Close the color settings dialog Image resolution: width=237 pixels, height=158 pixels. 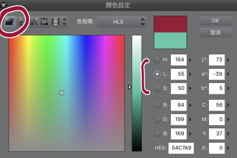3,5
